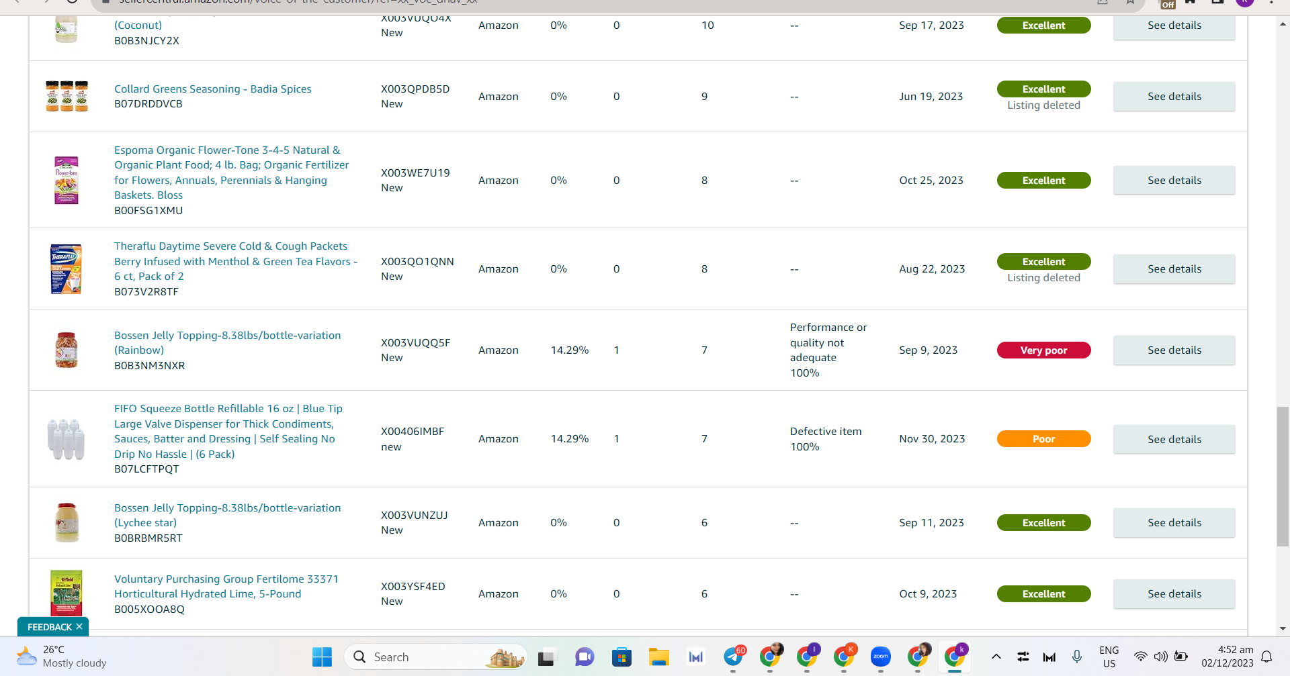See details for Espoma Organic Flower-Tone
This screenshot has width=1290, height=676.
pos(1174,181)
